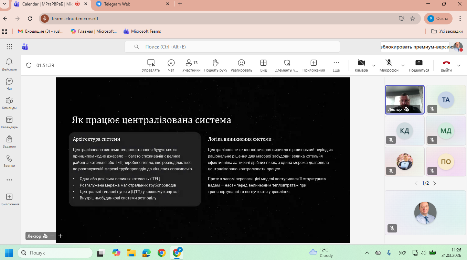Open the Apps button in meeting toolbar

[314, 65]
